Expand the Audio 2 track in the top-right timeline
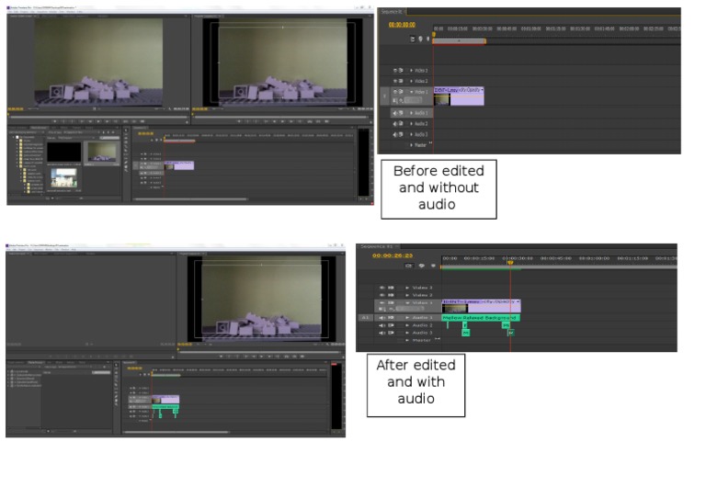Image resolution: width=706 pixels, height=499 pixels. tap(411, 123)
